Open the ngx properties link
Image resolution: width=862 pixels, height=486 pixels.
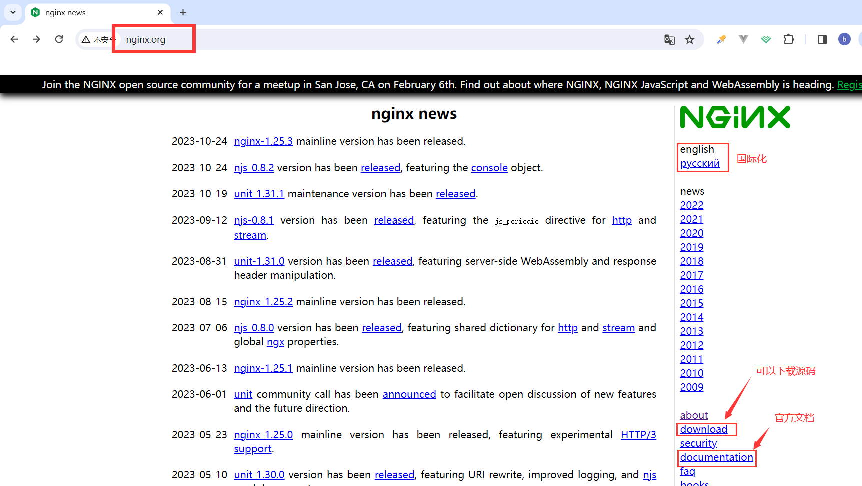click(276, 342)
